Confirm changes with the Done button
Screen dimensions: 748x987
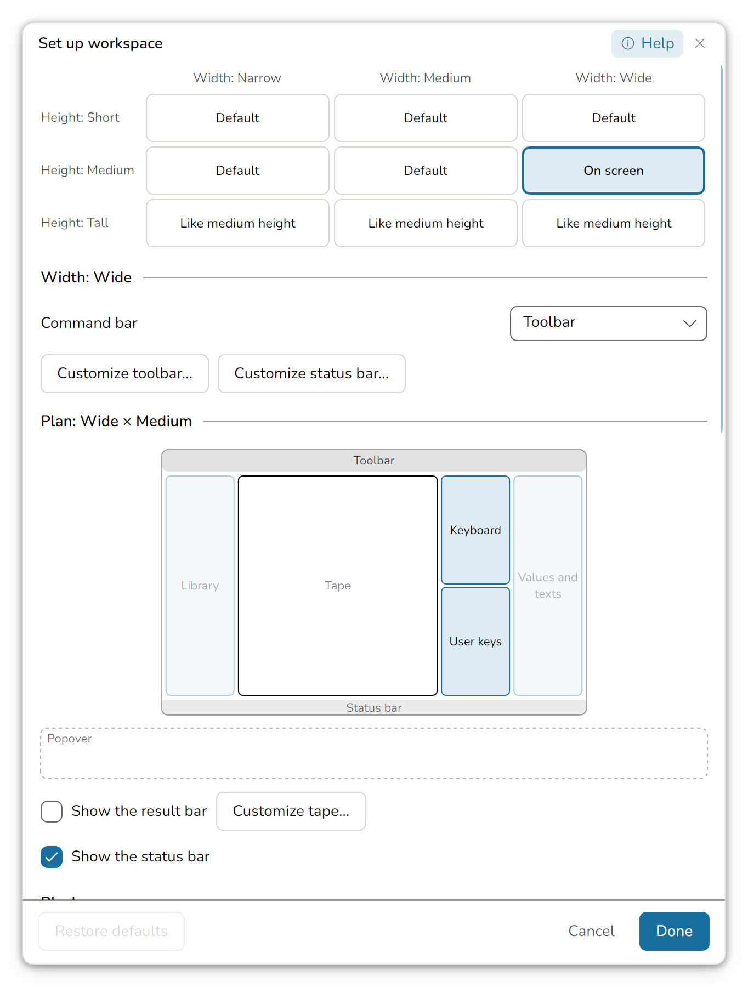tap(675, 931)
